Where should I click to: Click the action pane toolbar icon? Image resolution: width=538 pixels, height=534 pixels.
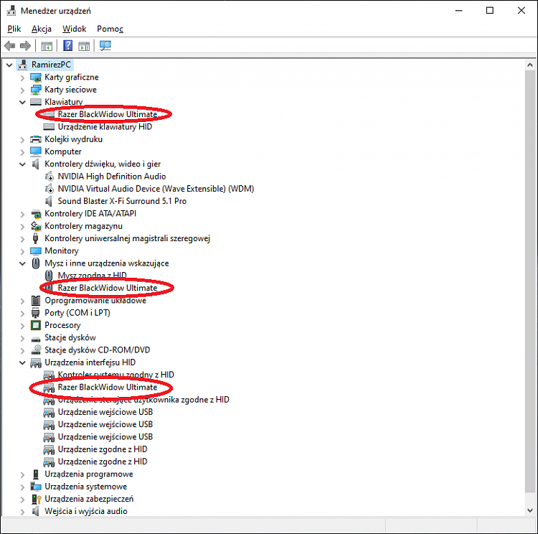pos(84,46)
